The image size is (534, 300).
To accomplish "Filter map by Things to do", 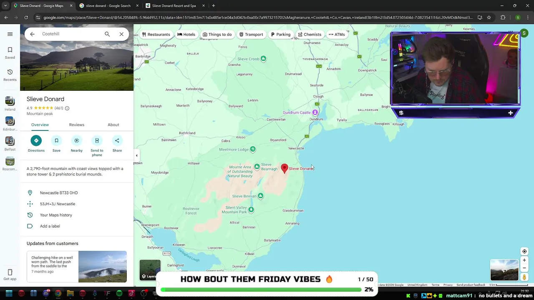I will click(x=217, y=35).
